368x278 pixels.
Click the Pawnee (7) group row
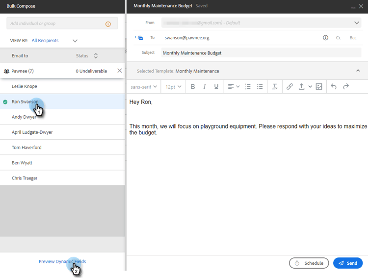pos(62,71)
